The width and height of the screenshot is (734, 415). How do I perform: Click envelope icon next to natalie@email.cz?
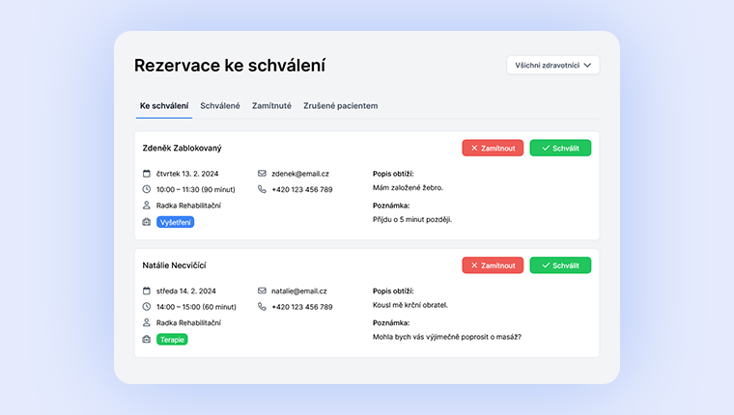[262, 290]
